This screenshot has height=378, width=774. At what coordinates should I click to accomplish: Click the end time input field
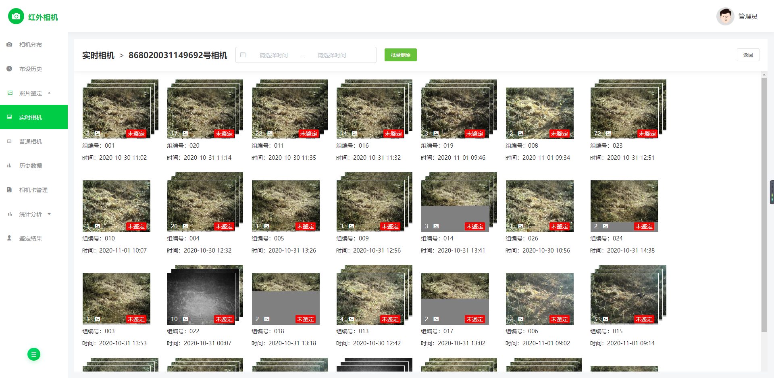pyautogui.click(x=332, y=55)
